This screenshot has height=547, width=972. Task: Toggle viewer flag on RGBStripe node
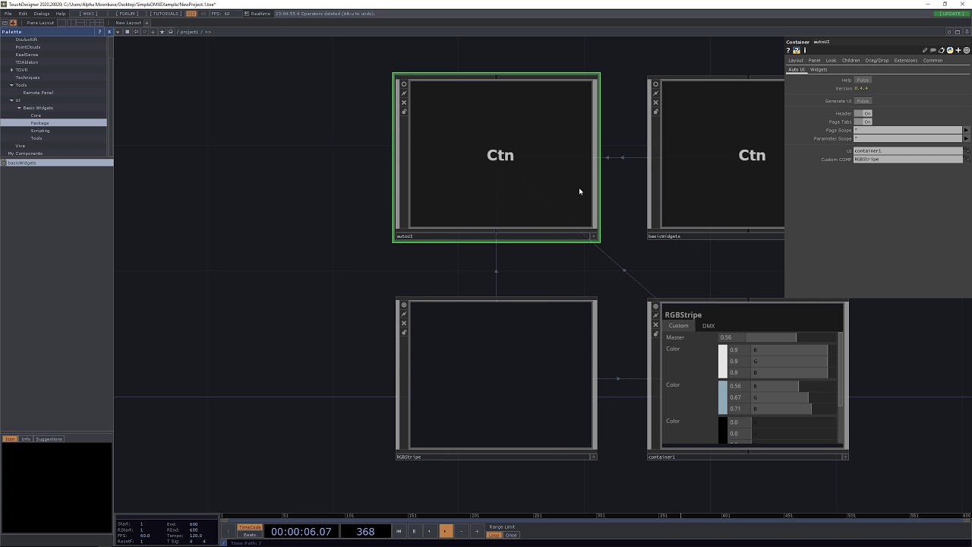pos(404,305)
